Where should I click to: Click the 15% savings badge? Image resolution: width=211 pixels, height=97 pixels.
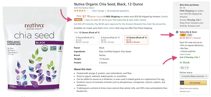coord(189,35)
